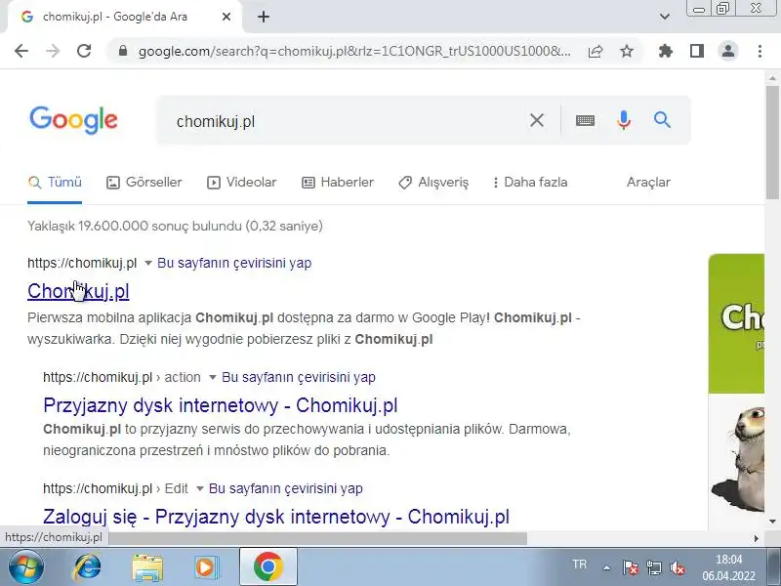
Task: Reload the current page
Action: (84, 51)
